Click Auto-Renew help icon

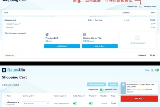[x=84, y=96]
